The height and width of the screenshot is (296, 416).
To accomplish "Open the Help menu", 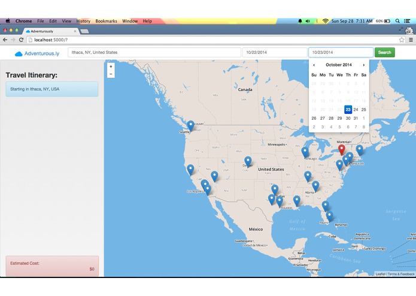I will point(147,21).
